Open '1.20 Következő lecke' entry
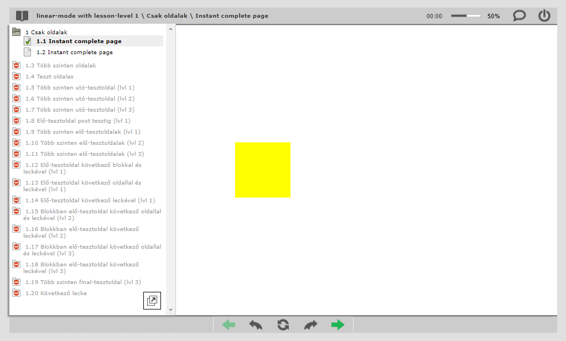 point(56,293)
